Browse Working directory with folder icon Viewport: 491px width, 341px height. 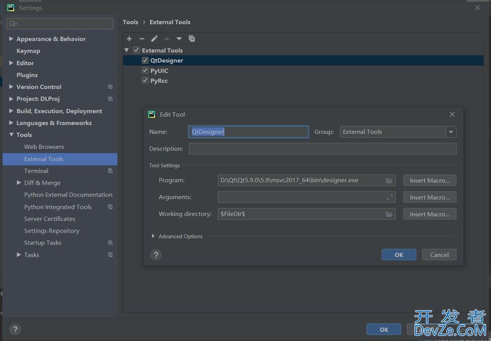pos(389,214)
